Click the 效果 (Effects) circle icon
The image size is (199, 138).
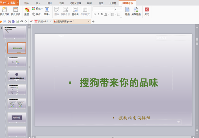tap(47, 10)
